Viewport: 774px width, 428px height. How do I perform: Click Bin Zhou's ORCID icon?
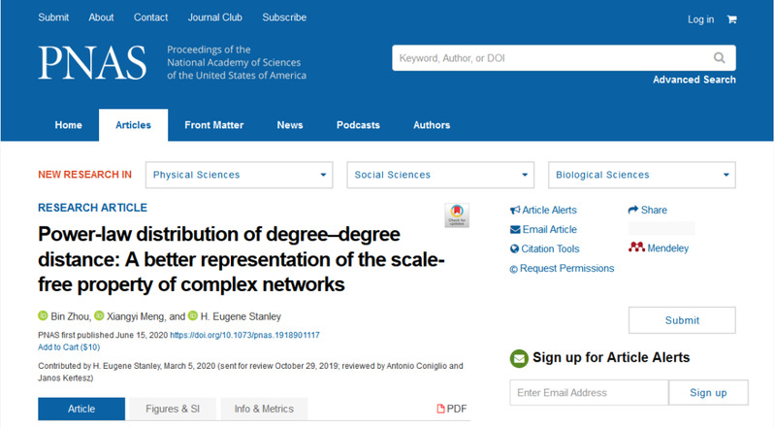coord(43,315)
